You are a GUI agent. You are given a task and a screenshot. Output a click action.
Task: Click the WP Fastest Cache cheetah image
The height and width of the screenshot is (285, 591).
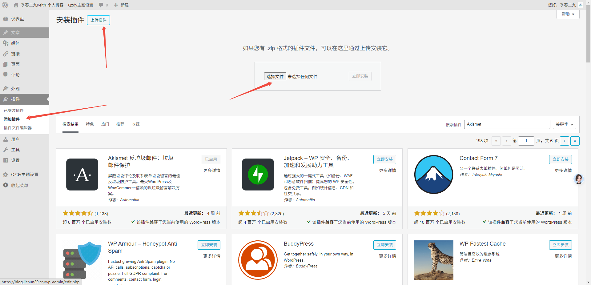coord(434,260)
